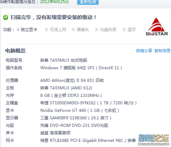Screen dimensions: 171x147
Task: Click the 光盘刻录 X feature indicator
Action: (106, 30)
